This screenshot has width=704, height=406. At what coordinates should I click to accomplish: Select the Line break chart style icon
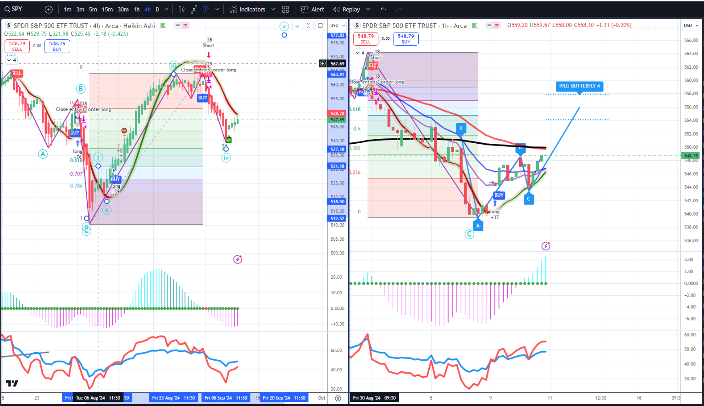[x=194, y=9]
